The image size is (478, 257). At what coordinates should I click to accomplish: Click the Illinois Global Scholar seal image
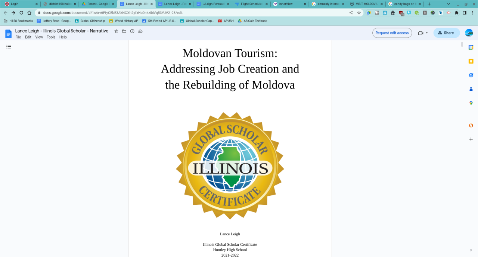[230, 166]
